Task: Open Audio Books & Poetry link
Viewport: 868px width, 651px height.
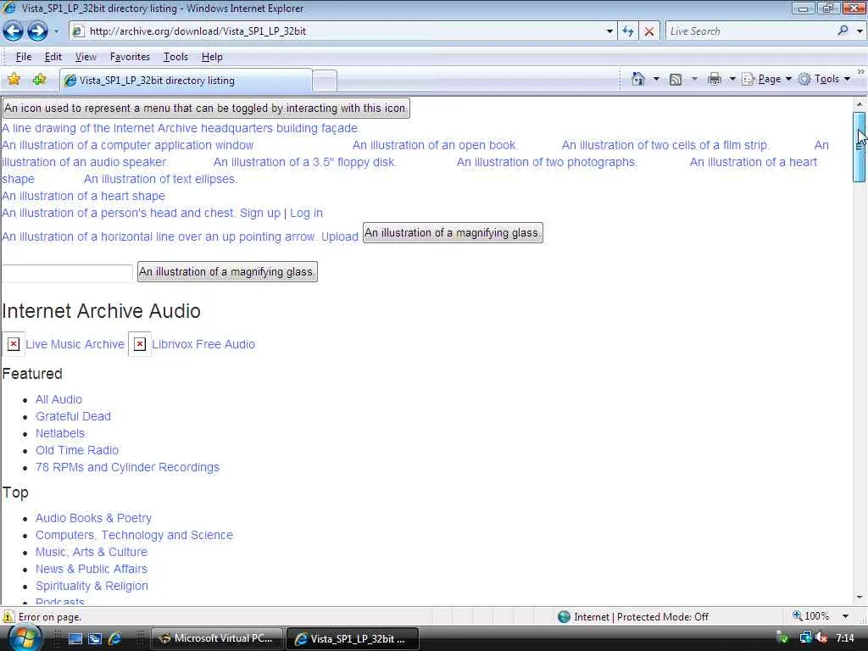Action: point(93,518)
